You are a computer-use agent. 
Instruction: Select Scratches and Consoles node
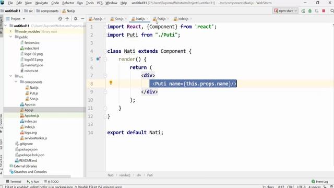[30, 172]
